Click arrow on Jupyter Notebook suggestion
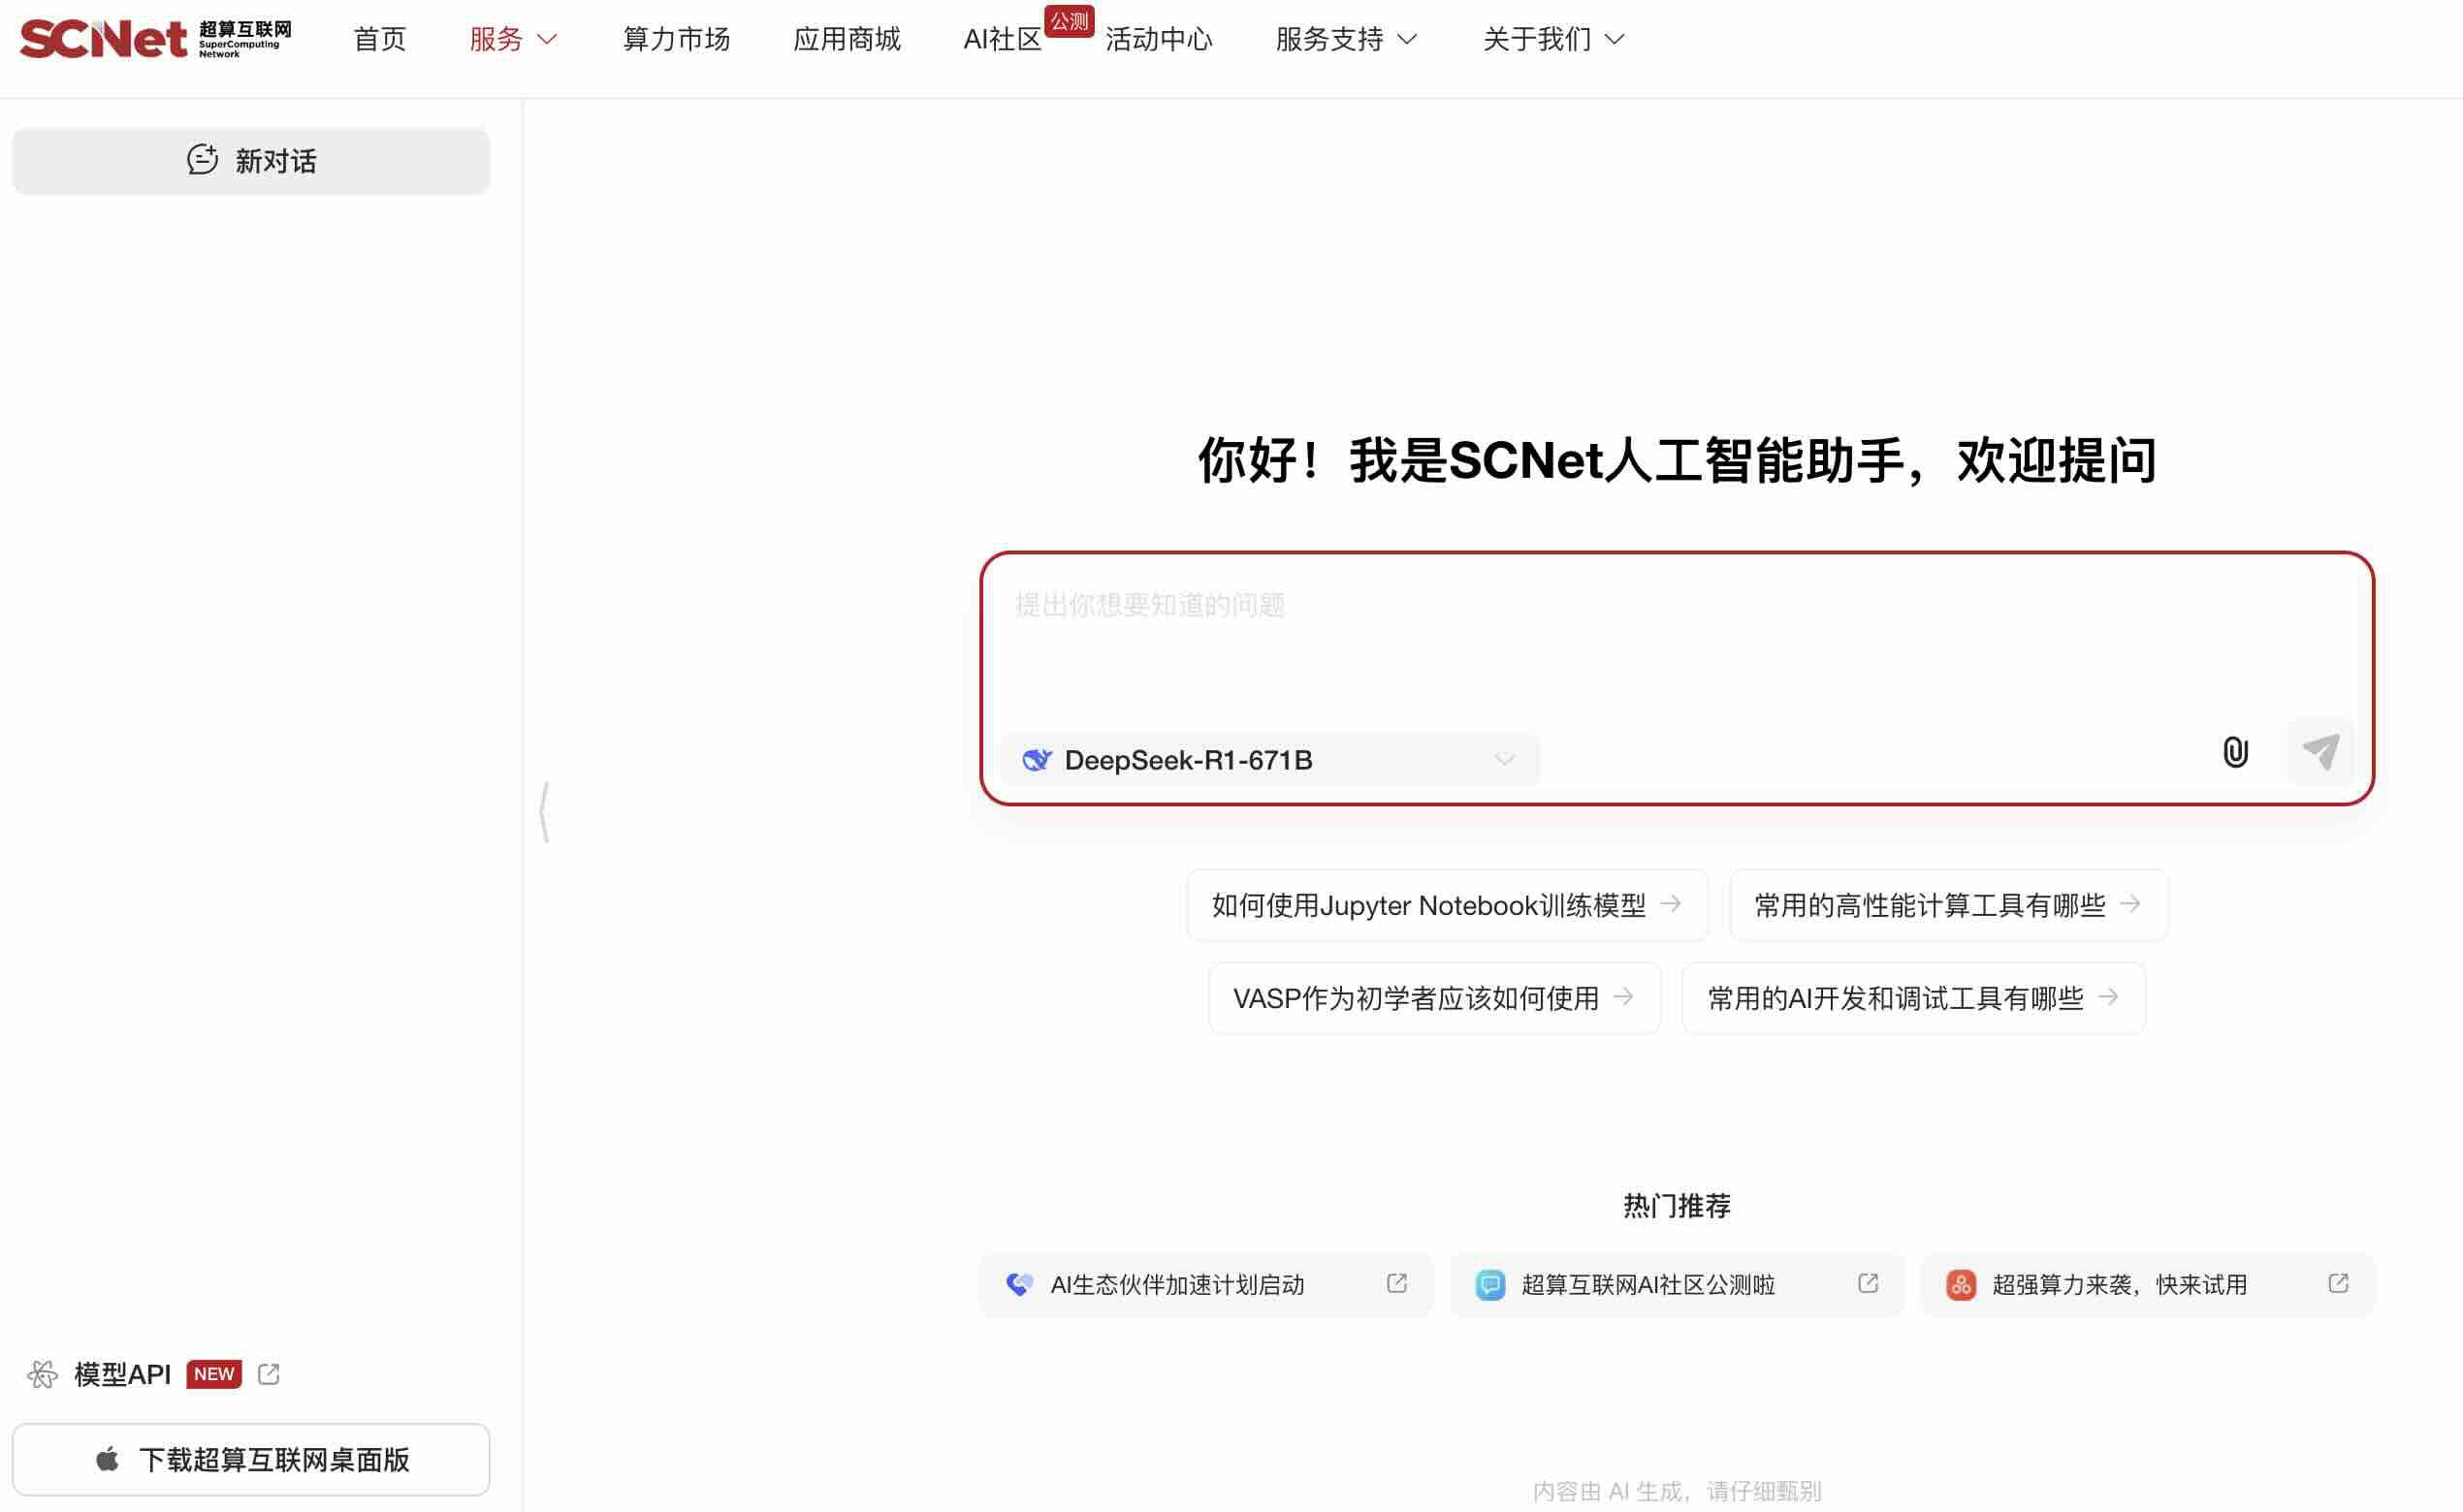This screenshot has height=1512, width=2463. click(x=1671, y=904)
